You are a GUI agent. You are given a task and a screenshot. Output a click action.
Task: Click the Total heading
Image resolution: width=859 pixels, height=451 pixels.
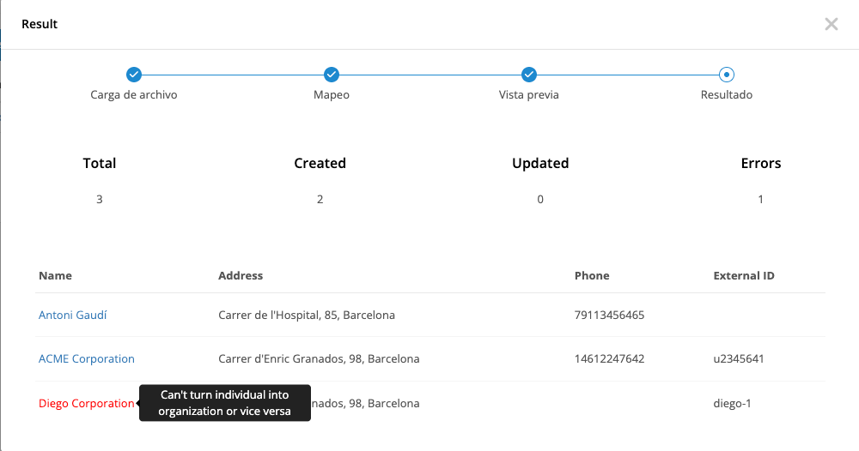pos(99,163)
